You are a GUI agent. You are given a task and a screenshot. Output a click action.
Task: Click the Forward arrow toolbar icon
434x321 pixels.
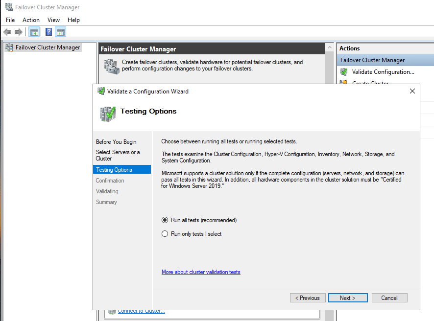pyautogui.click(x=19, y=32)
